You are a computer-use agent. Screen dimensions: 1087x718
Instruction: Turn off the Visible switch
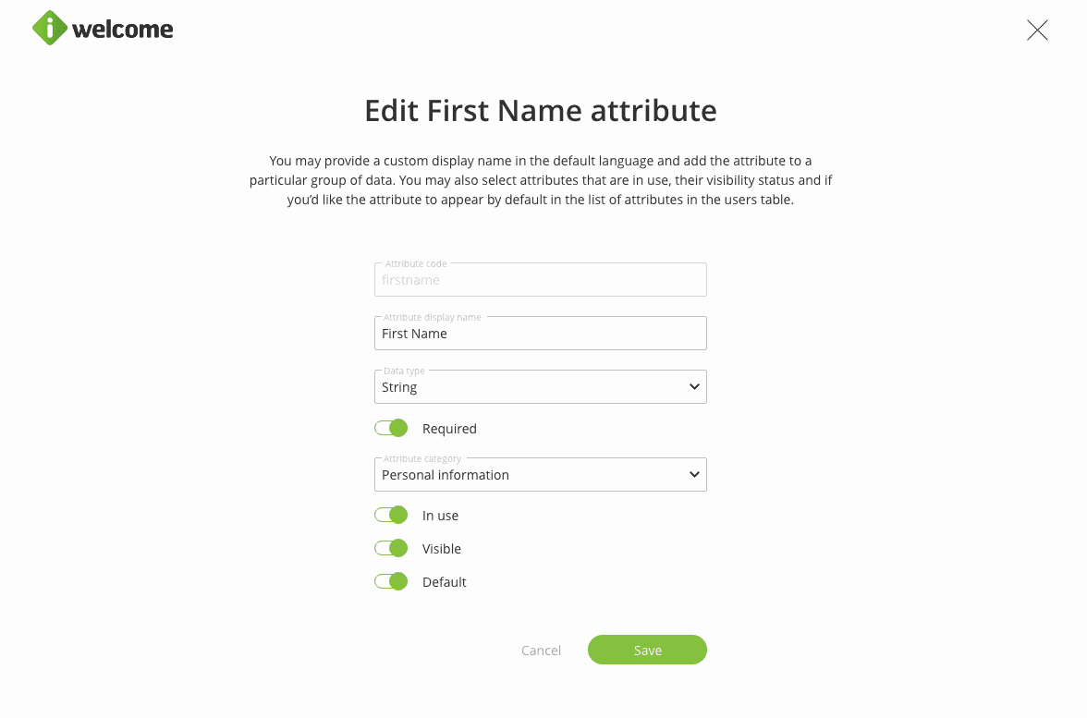tap(391, 548)
